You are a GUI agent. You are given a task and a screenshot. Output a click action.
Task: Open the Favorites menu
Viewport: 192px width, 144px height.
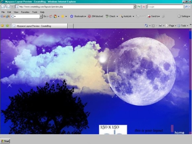pos(25,12)
